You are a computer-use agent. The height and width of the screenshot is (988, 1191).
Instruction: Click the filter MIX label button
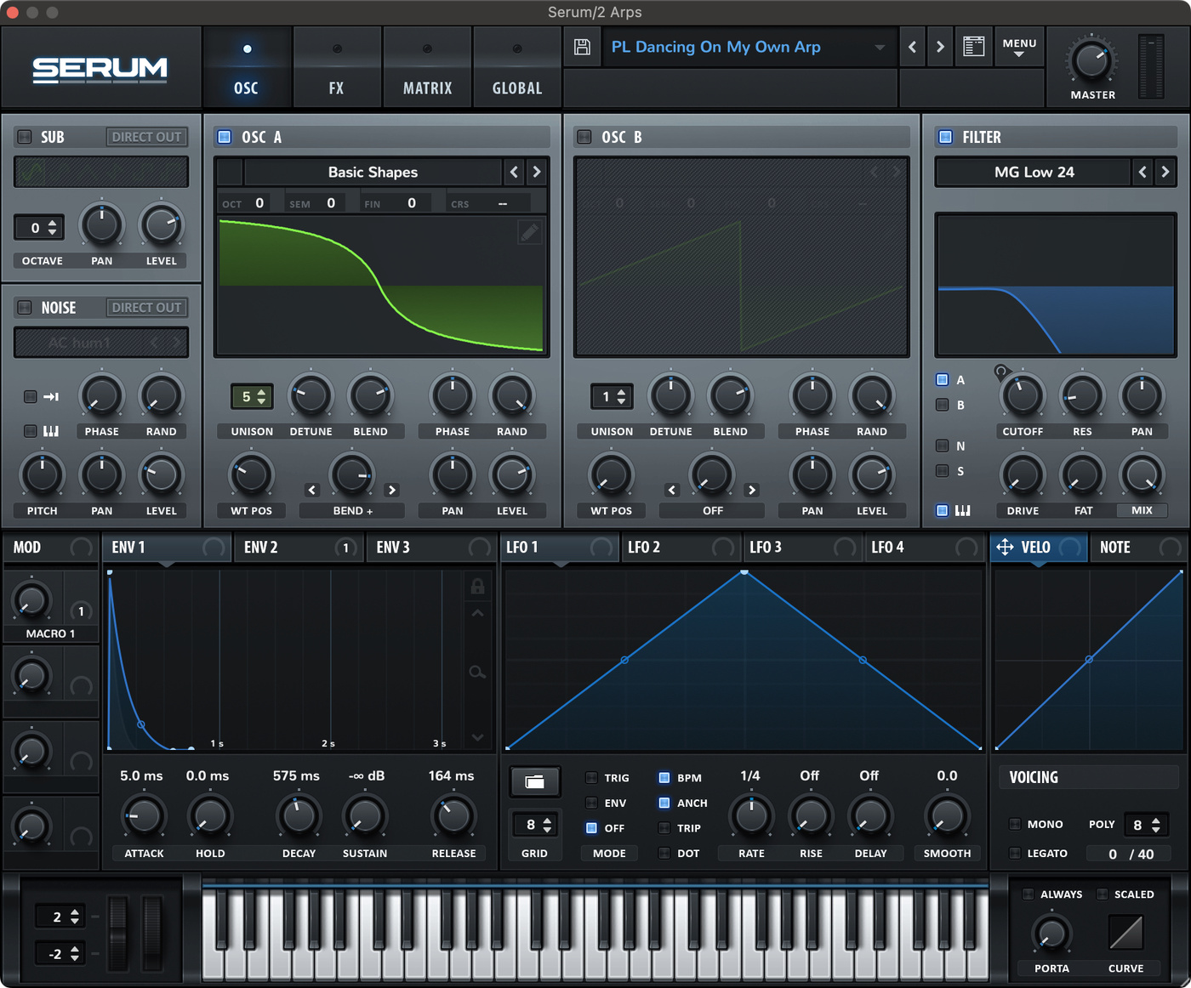[1142, 510]
